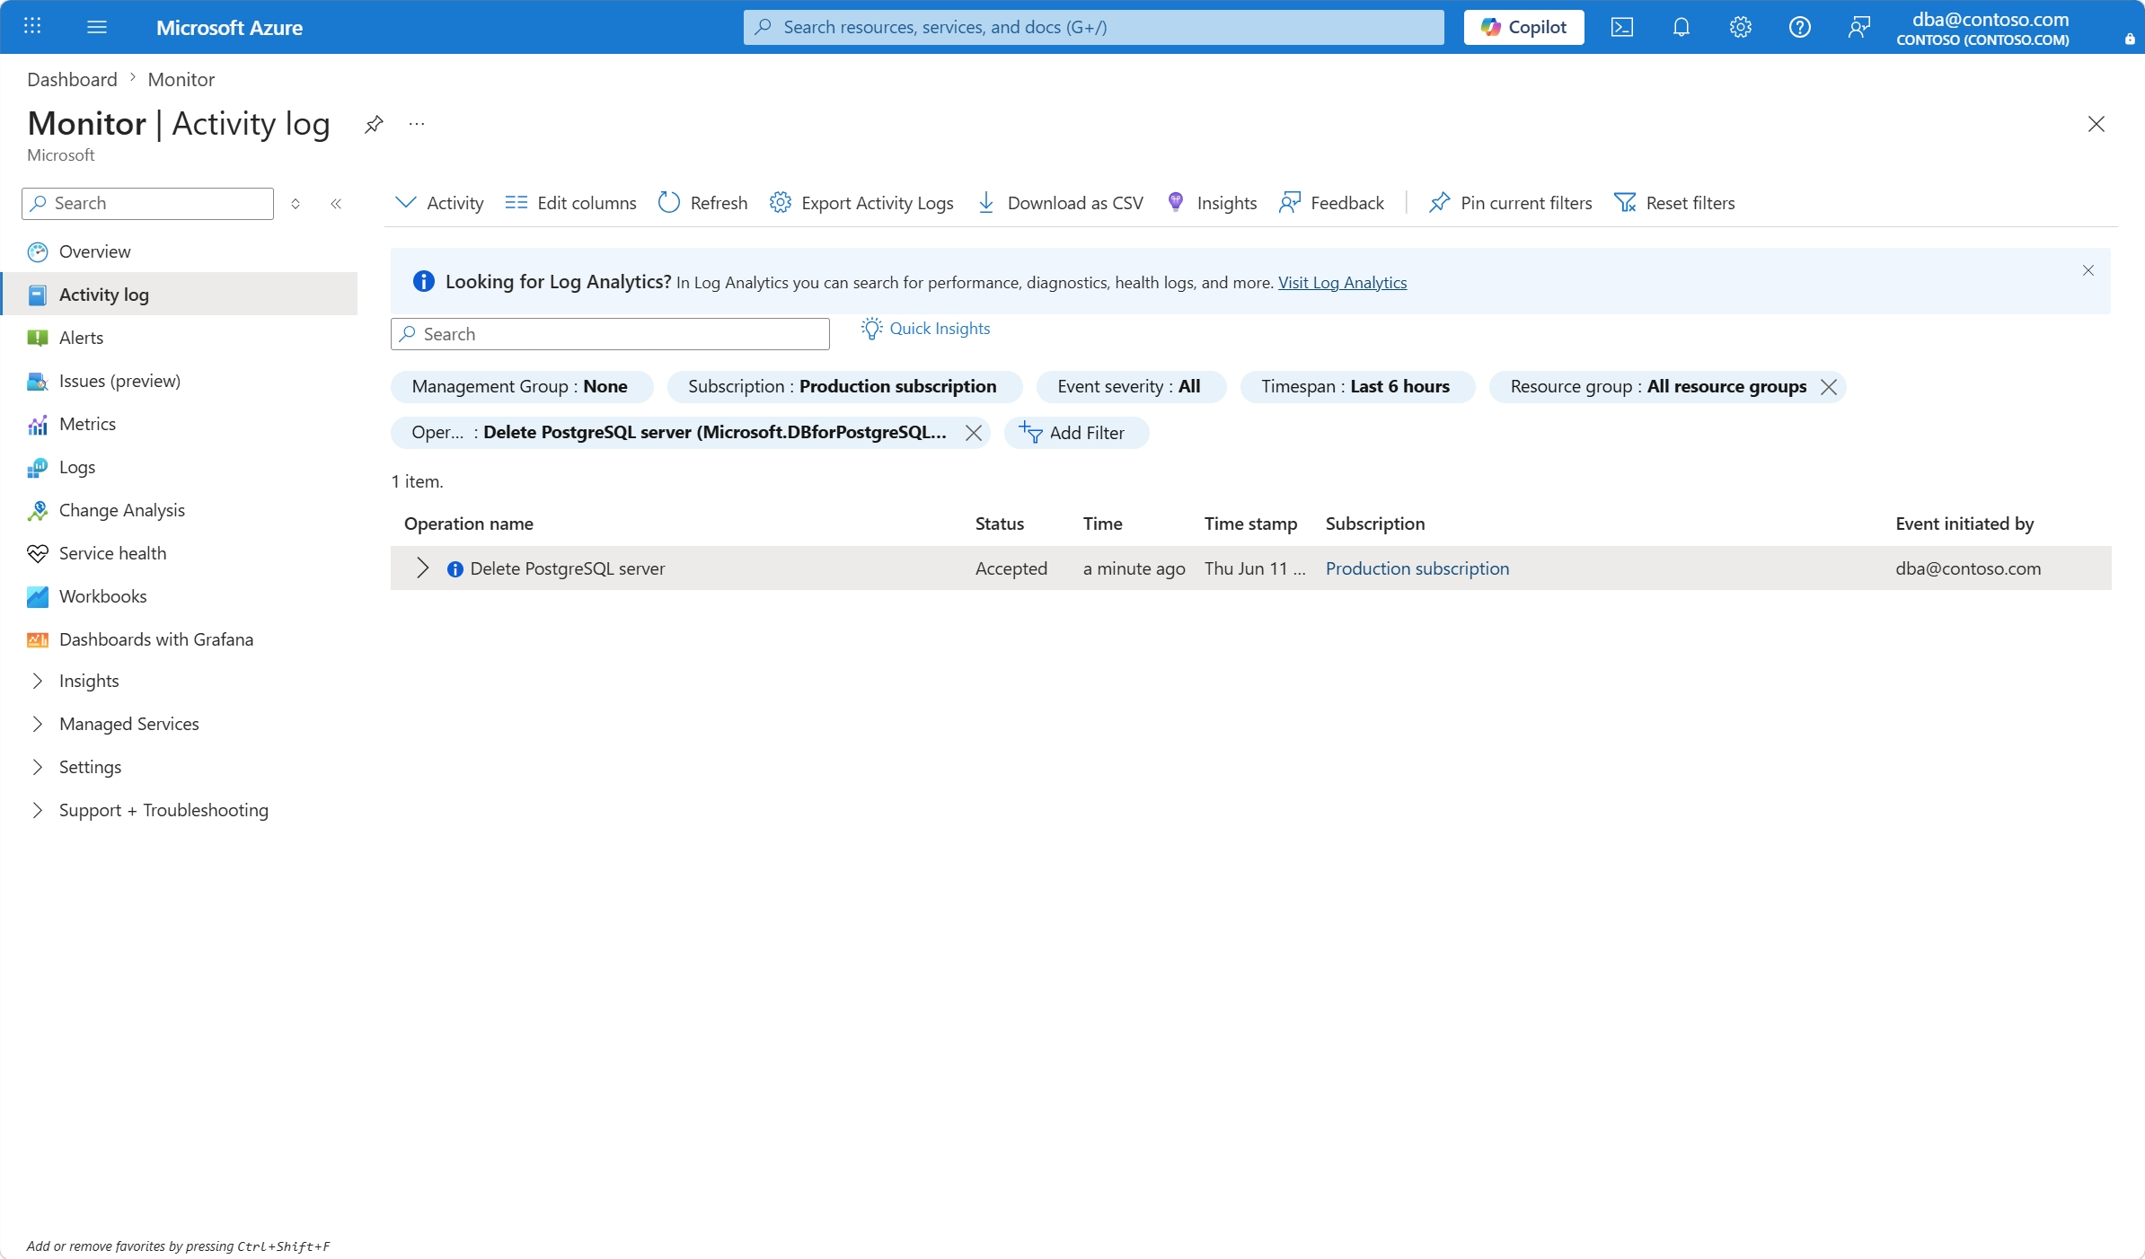Viewport: 2145px width, 1259px height.
Task: Select Activity log in the sidebar
Action: point(180,295)
